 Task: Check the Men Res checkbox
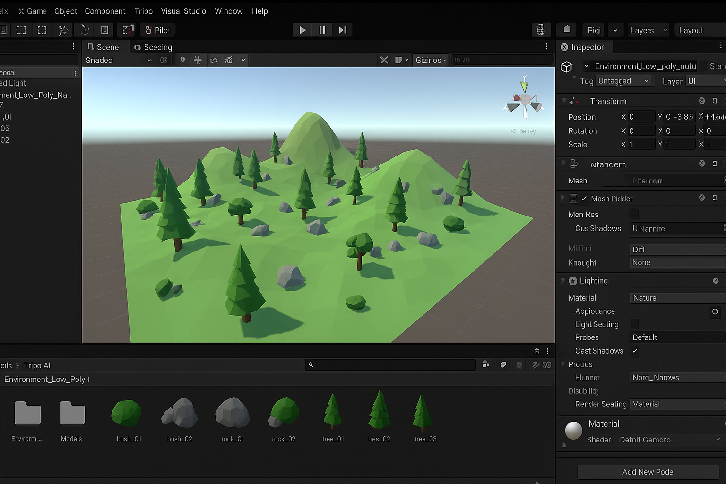point(634,214)
